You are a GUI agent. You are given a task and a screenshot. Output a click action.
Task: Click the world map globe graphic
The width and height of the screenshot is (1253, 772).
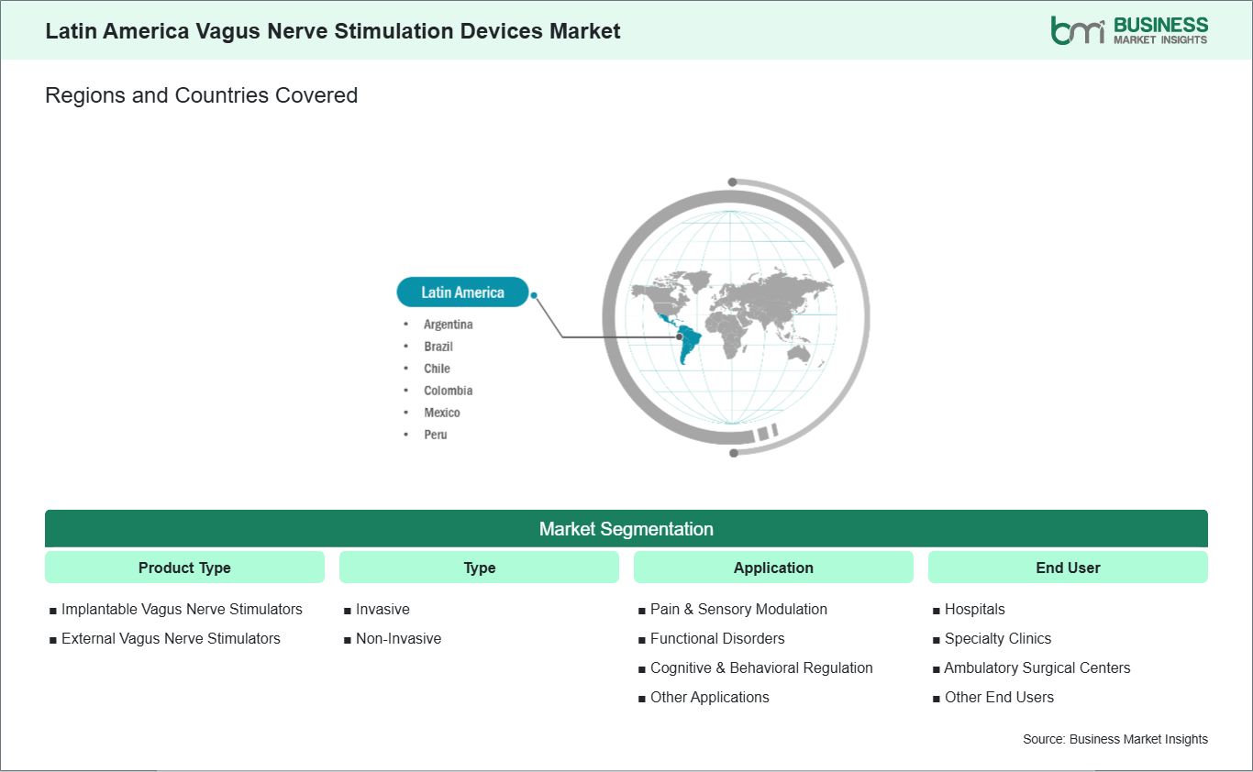[733, 316]
